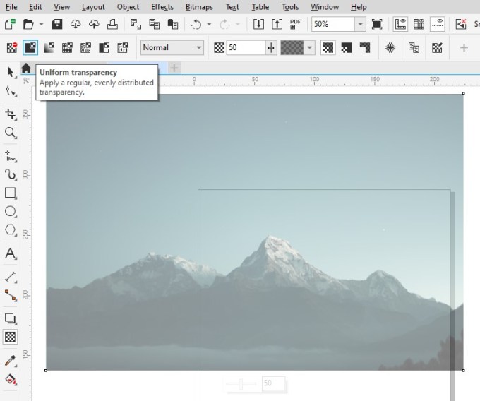The width and height of the screenshot is (480, 401).
Task: Select Texture transparency type
Action: click(x=123, y=48)
